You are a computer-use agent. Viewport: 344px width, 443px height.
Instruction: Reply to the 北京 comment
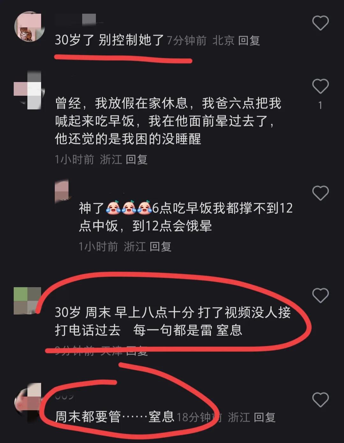pos(249,40)
